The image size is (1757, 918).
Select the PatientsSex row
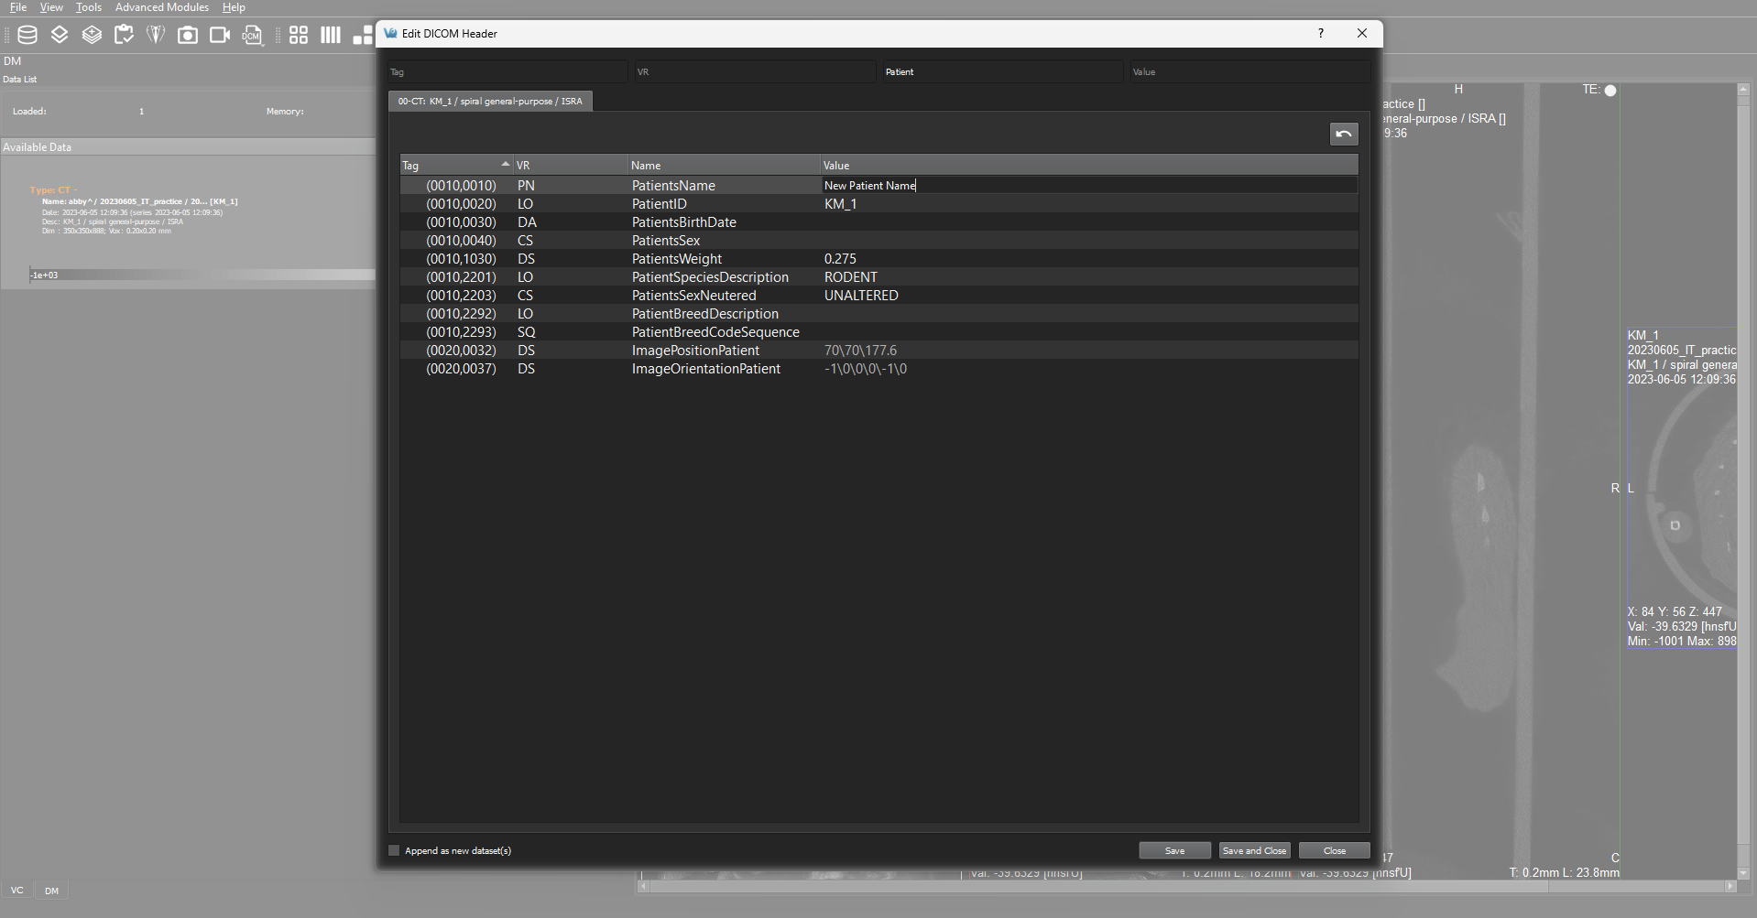point(879,241)
